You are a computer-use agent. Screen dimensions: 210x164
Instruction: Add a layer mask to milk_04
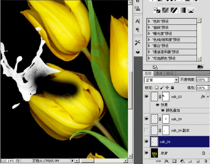point(174,161)
